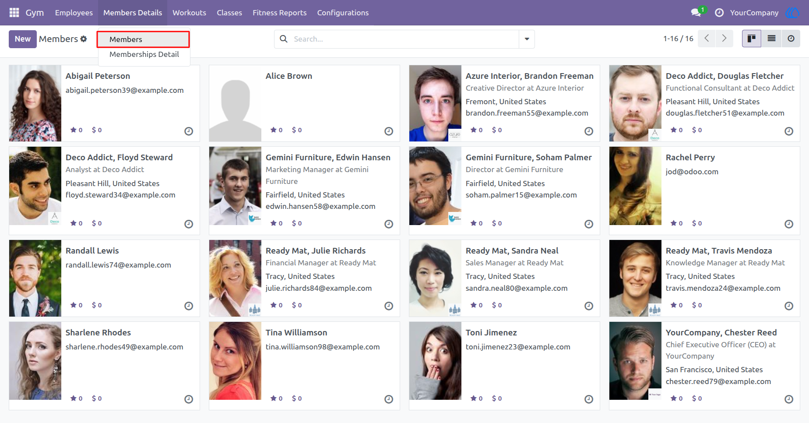
Task: Open the YourCompany company switcher
Action: click(754, 13)
